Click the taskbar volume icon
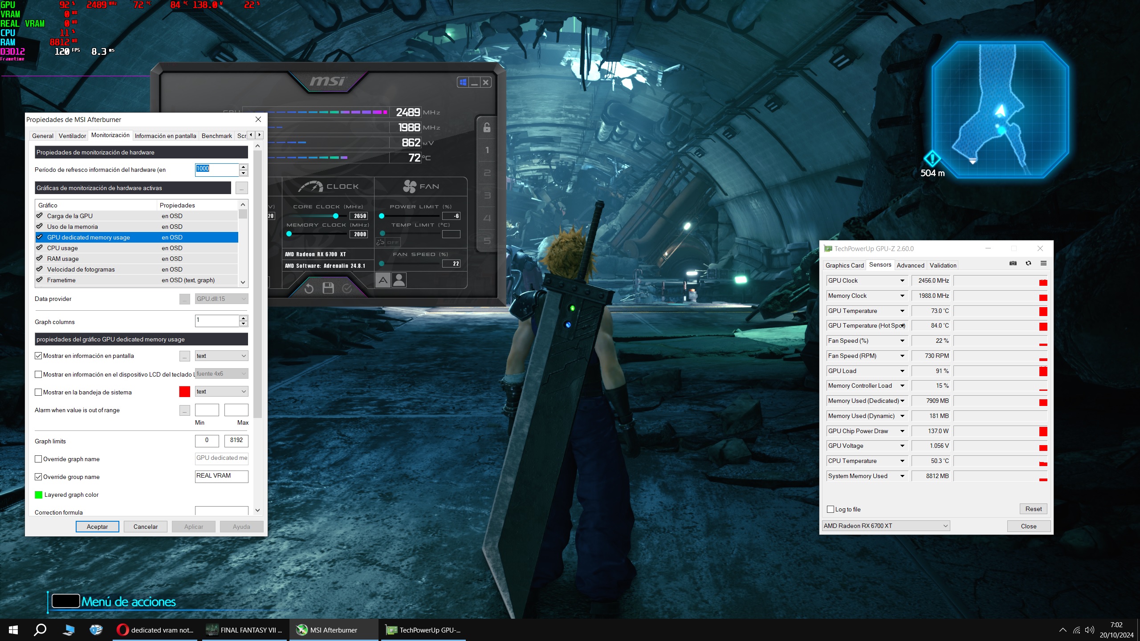This screenshot has width=1140, height=641. click(x=1089, y=630)
